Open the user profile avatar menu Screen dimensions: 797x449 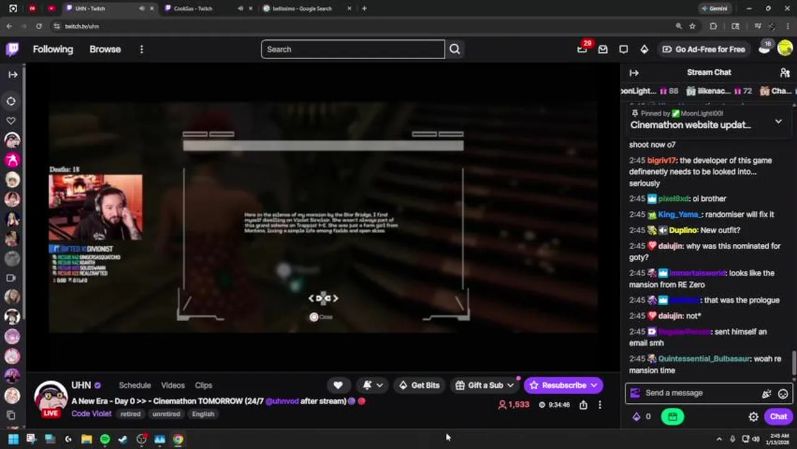[785, 49]
